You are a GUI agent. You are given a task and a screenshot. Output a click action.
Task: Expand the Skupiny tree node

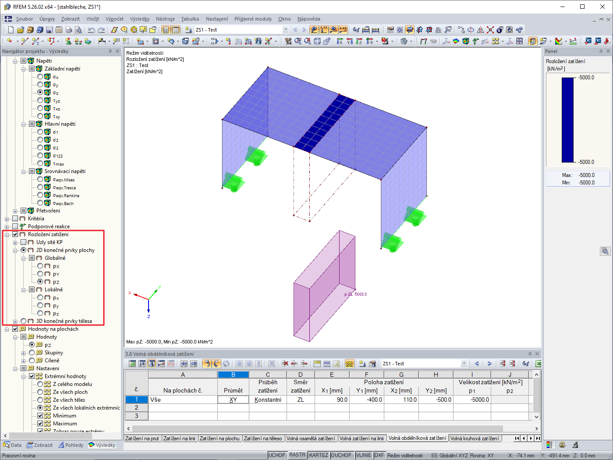pyautogui.click(x=24, y=353)
